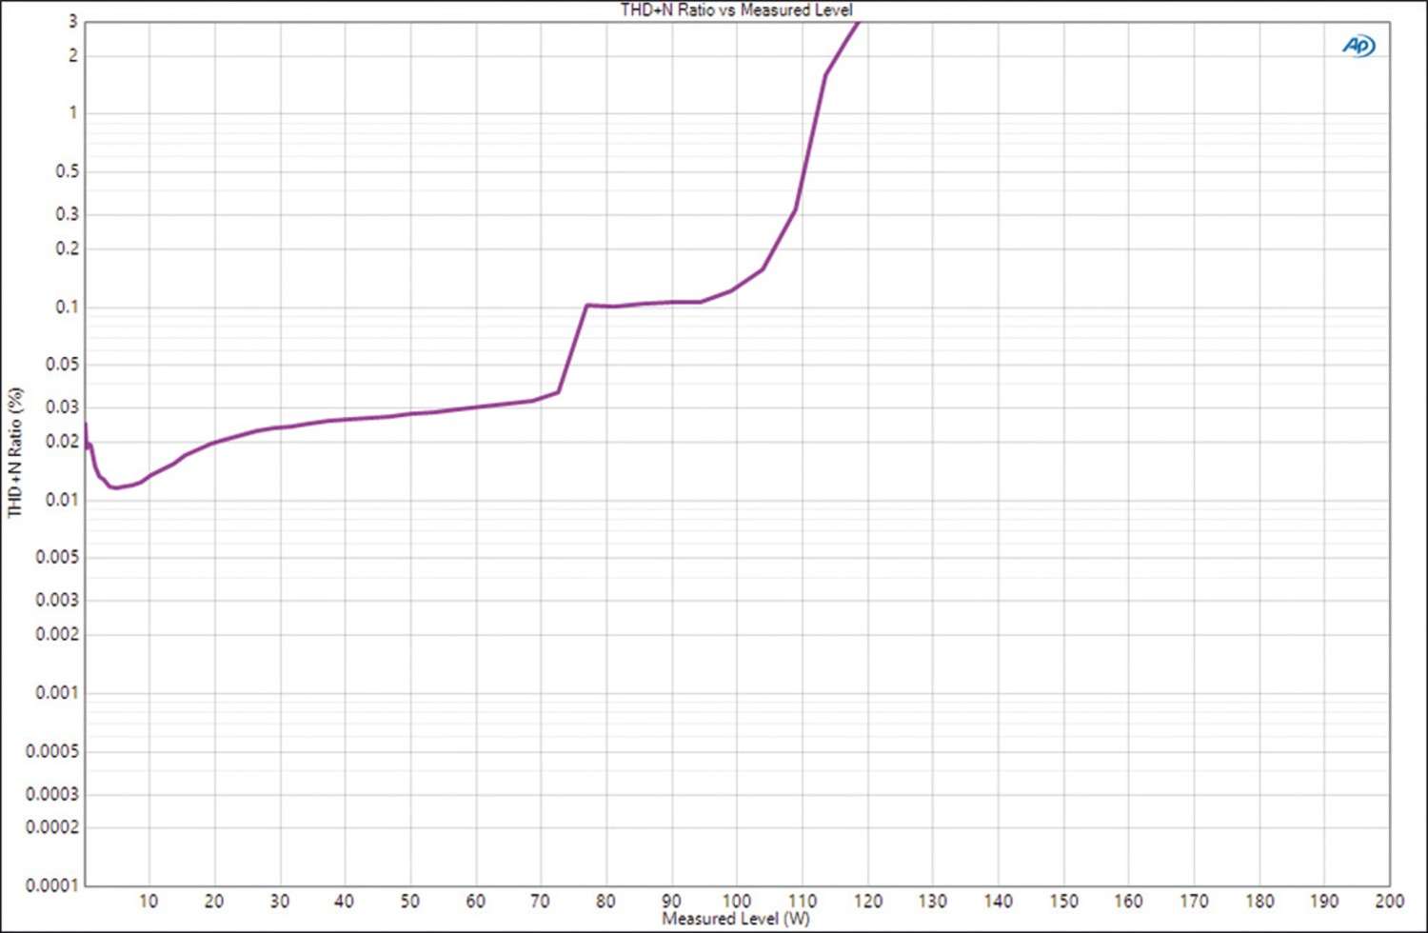Click the Y-axis tick label 0.5
The height and width of the screenshot is (933, 1428).
pos(67,171)
